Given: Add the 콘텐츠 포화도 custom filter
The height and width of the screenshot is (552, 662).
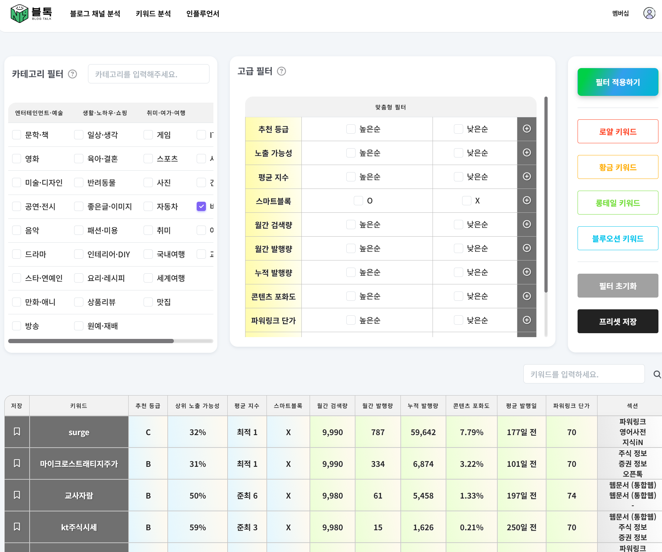Looking at the screenshot, I should click(x=527, y=296).
